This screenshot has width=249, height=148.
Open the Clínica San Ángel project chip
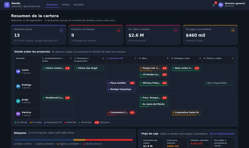[x=89, y=68]
